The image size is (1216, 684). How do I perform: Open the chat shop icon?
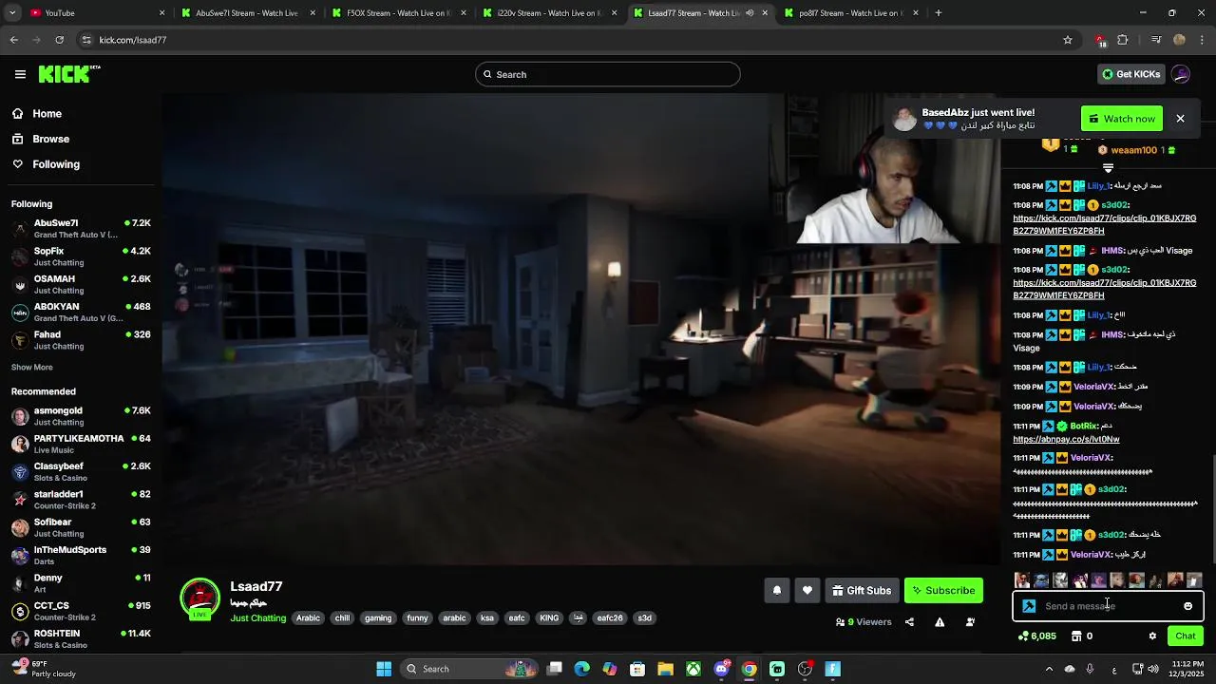(x=1075, y=636)
